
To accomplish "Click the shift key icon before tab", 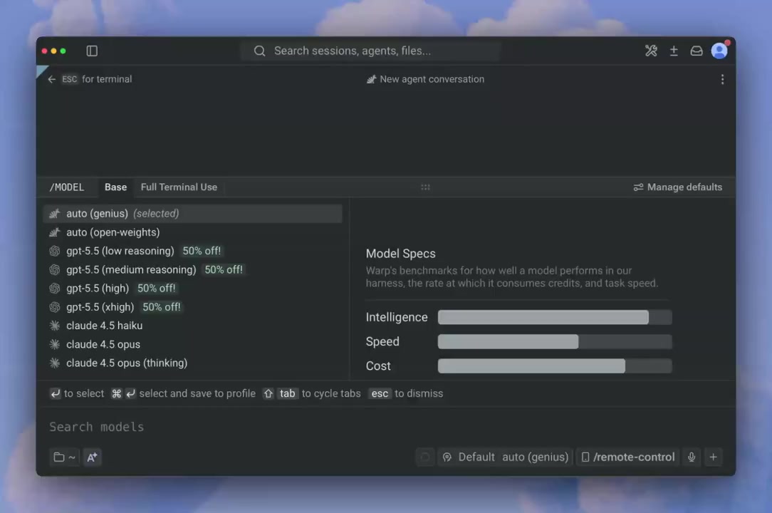I will [x=268, y=394].
